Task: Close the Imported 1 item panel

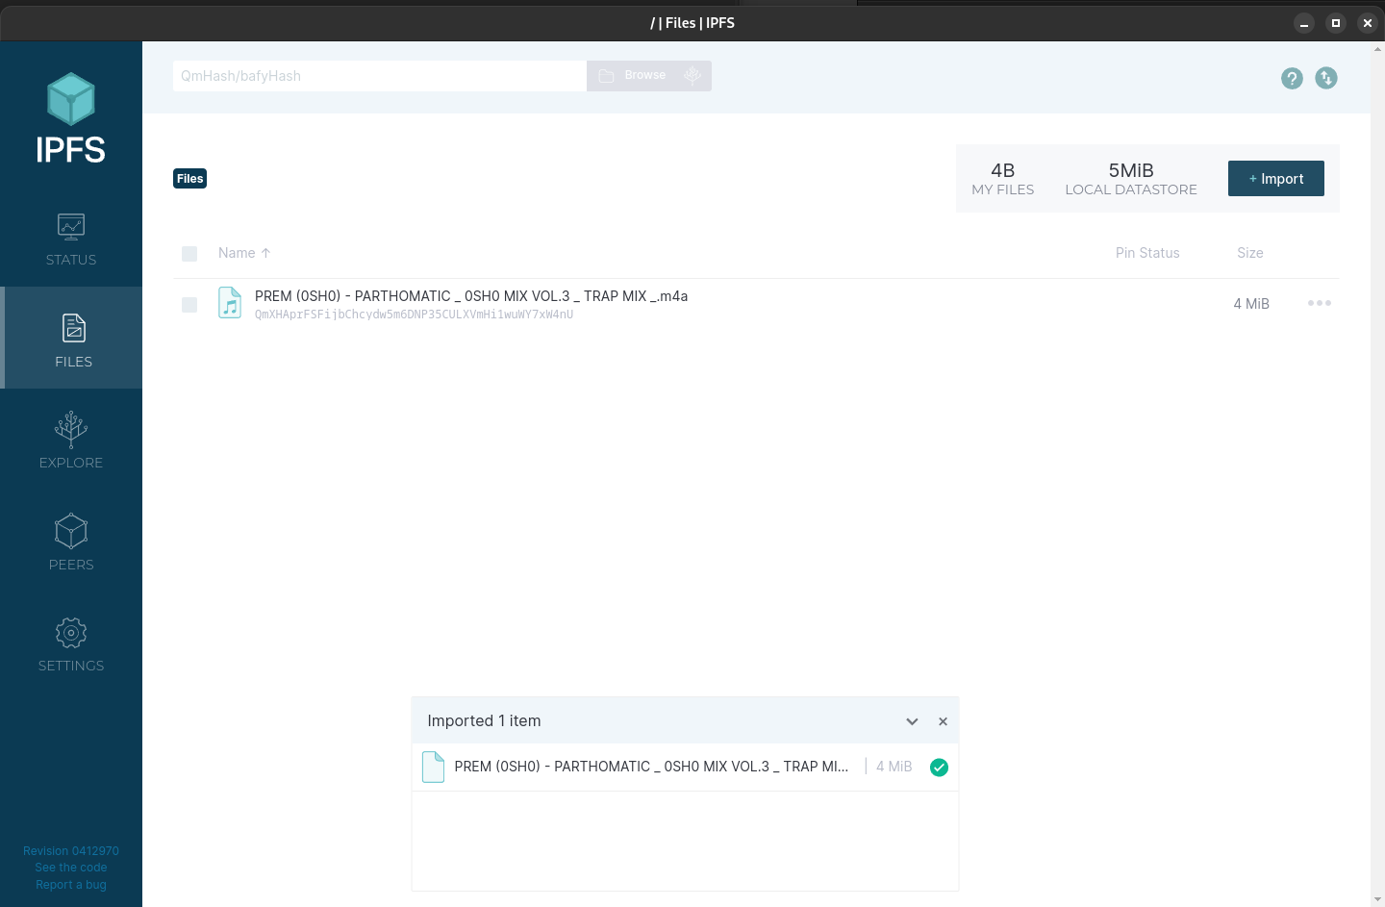Action: (943, 721)
